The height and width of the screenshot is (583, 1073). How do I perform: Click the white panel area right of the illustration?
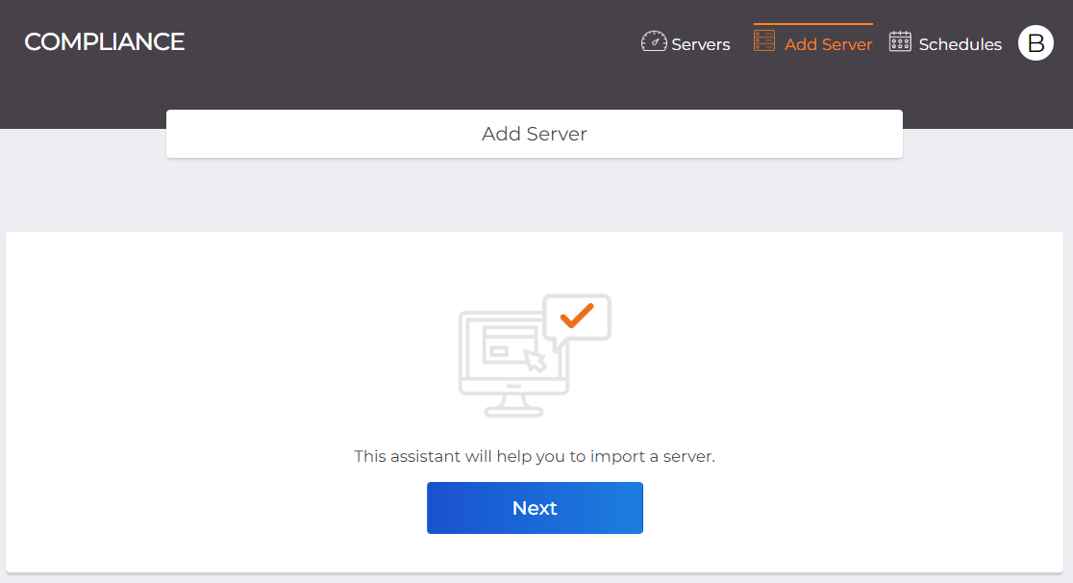point(817,356)
